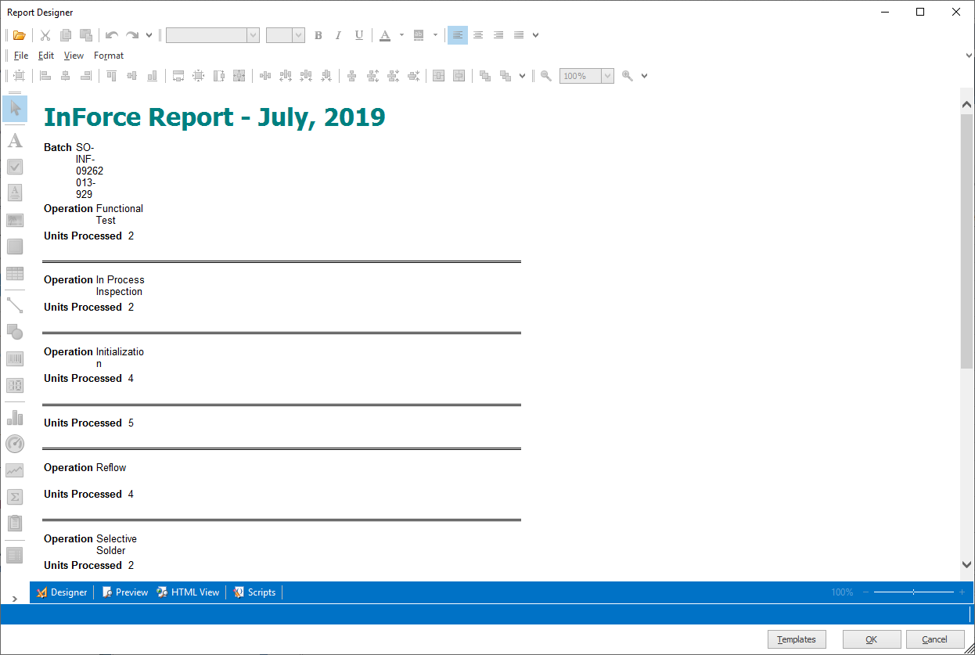Toggle italic formatting

coord(338,34)
